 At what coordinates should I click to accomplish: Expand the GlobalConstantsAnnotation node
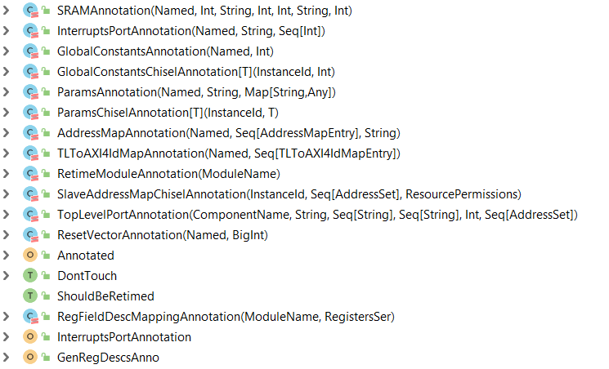(6, 51)
